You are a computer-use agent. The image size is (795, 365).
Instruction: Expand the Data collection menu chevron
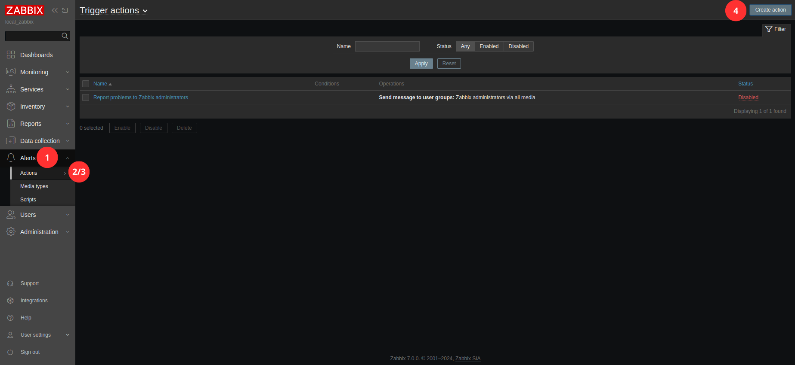[x=68, y=141]
